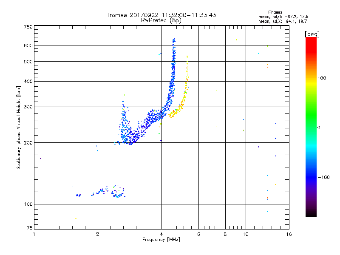Viewport: 340px width, 255px height.
Task: Click the 'mean, sd,O: -87.2, 17.5' text
Action: (283, 17)
